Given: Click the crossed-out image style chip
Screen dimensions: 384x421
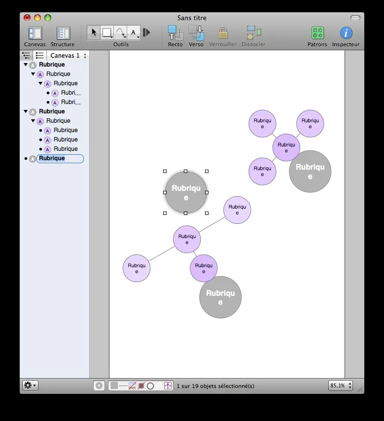Looking at the screenshot, I should 132,386.
